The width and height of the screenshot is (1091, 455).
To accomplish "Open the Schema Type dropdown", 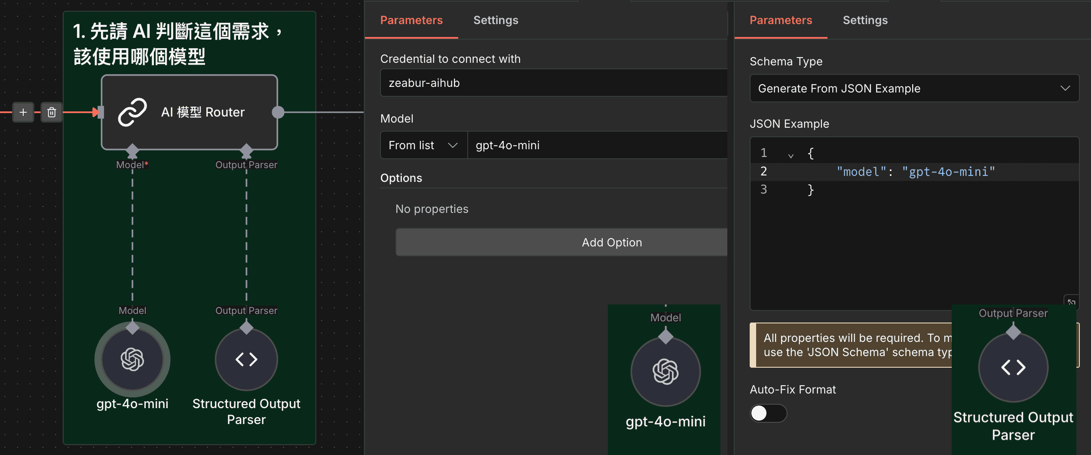I will (914, 88).
